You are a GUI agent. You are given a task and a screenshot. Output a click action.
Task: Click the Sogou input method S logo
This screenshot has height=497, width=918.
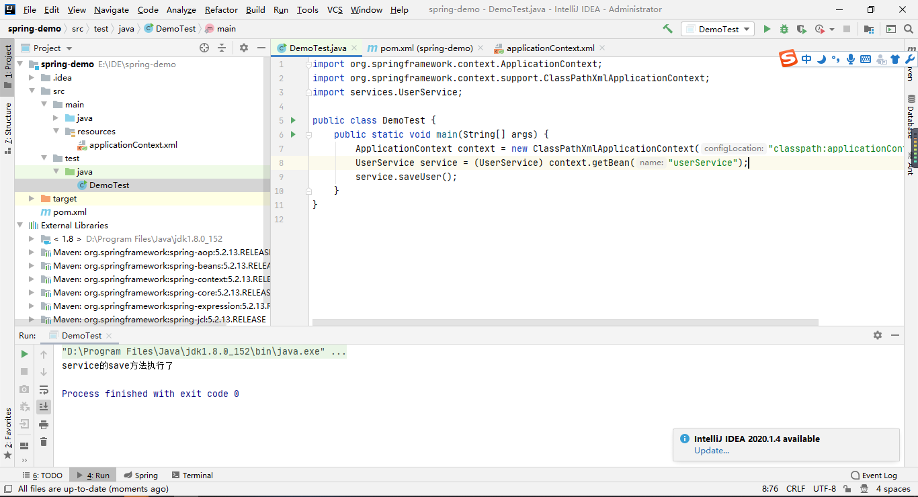coord(788,59)
